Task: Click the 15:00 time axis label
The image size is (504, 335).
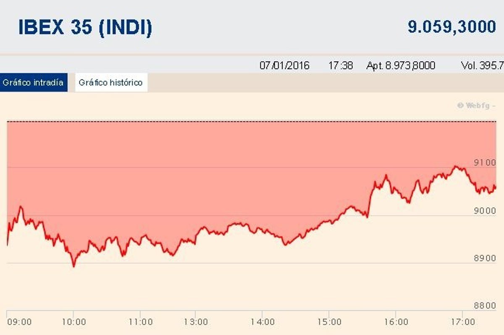Action: (329, 322)
